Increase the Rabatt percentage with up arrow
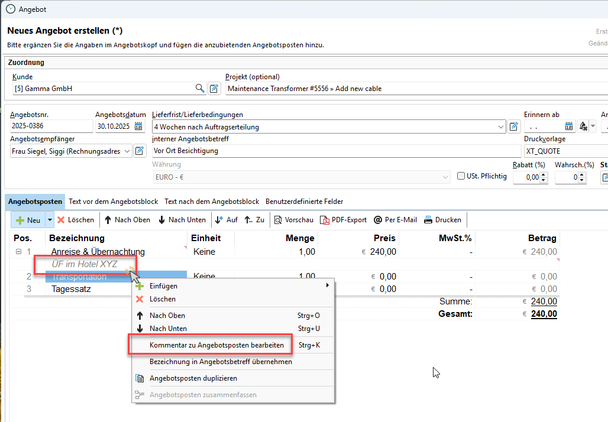The width and height of the screenshot is (608, 422). (544, 174)
